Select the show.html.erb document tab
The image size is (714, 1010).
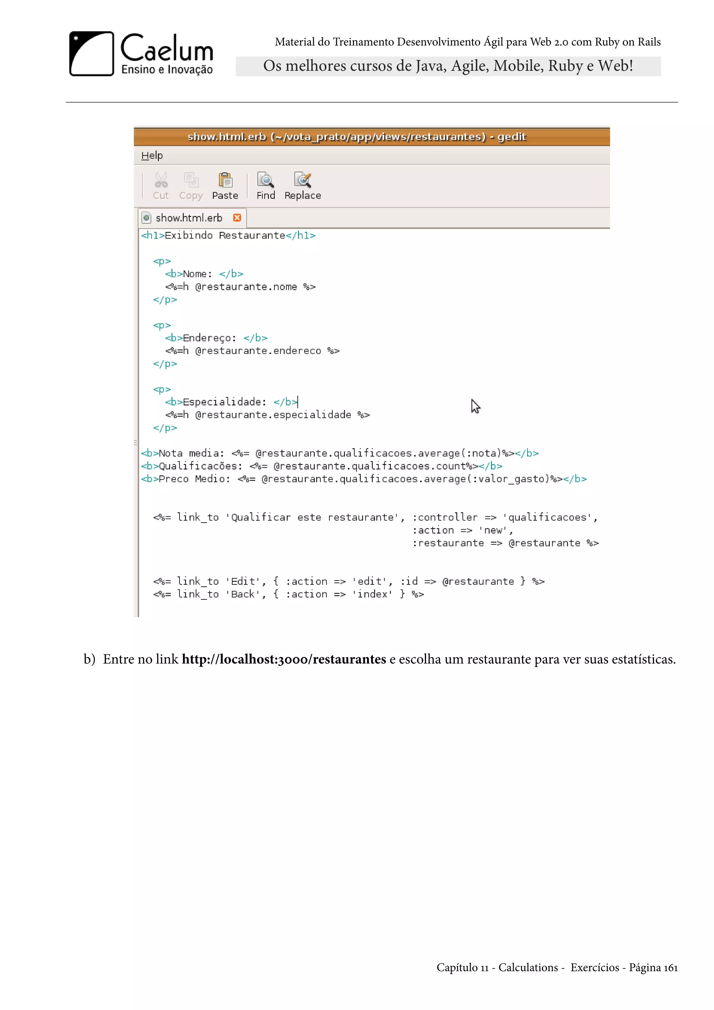[192, 218]
